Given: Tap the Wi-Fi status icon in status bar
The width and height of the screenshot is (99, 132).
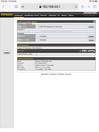Looking at the screenshot, I should tap(90, 1).
